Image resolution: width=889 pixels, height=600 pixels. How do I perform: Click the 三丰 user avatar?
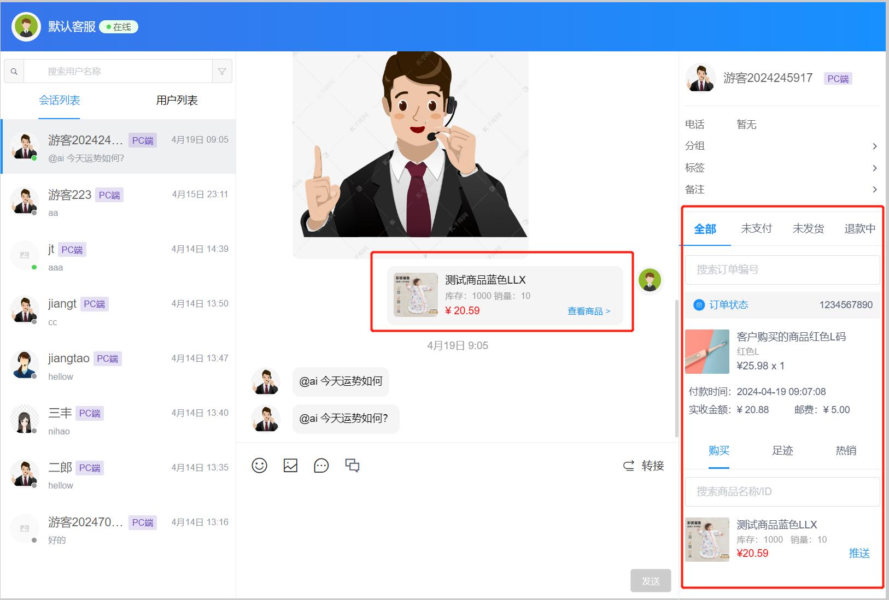[25, 419]
